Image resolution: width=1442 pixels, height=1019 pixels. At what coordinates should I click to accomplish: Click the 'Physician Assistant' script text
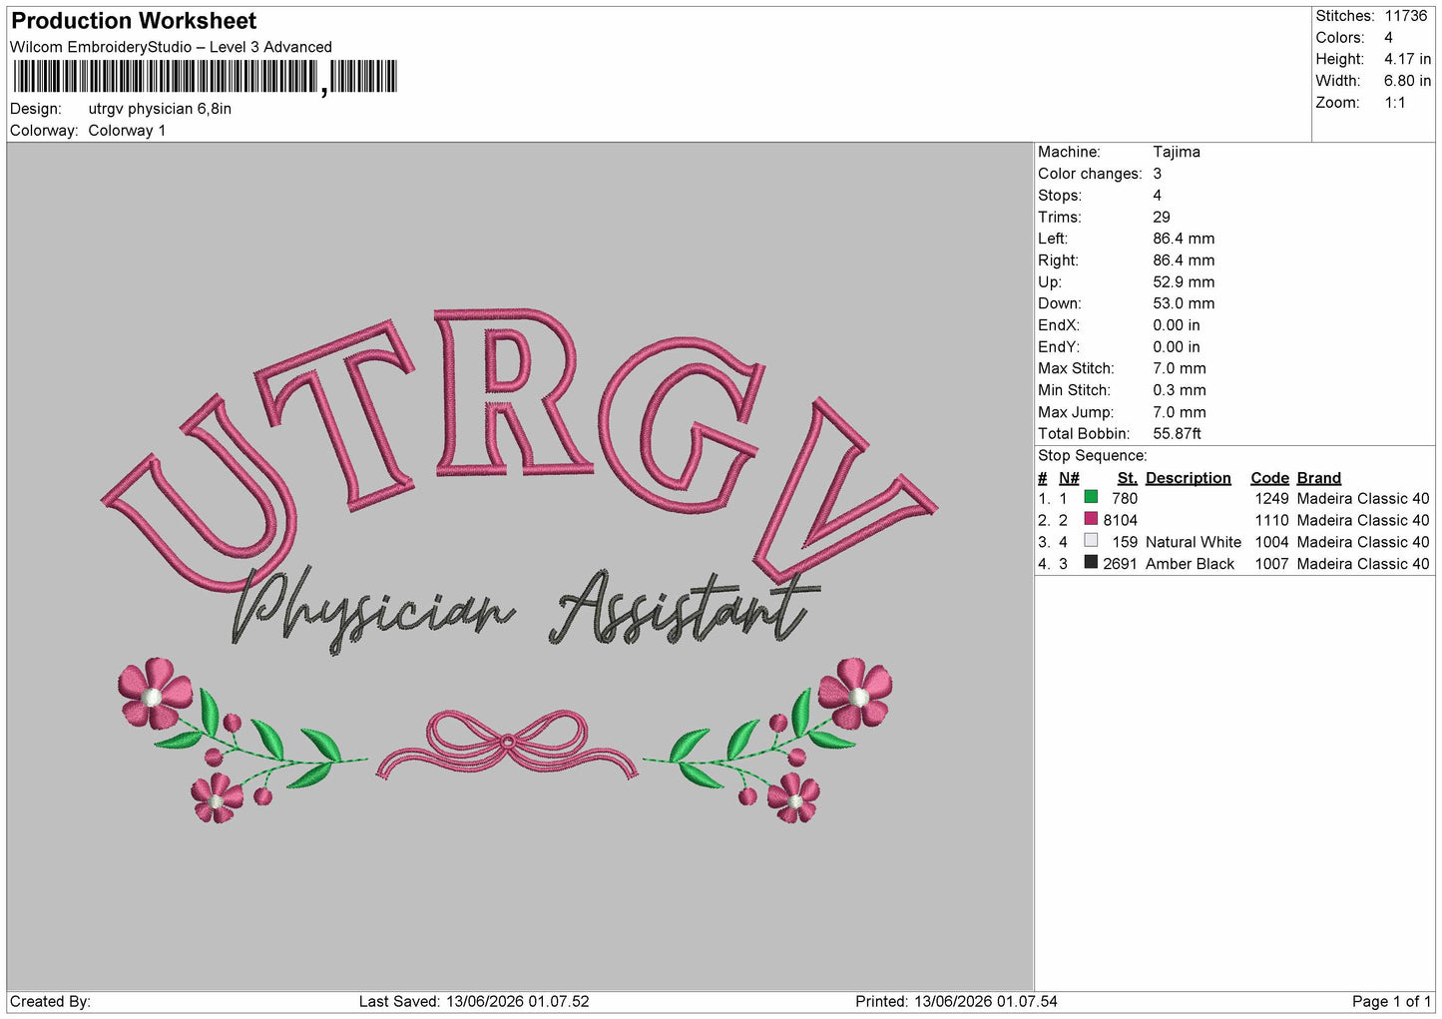coord(526,609)
